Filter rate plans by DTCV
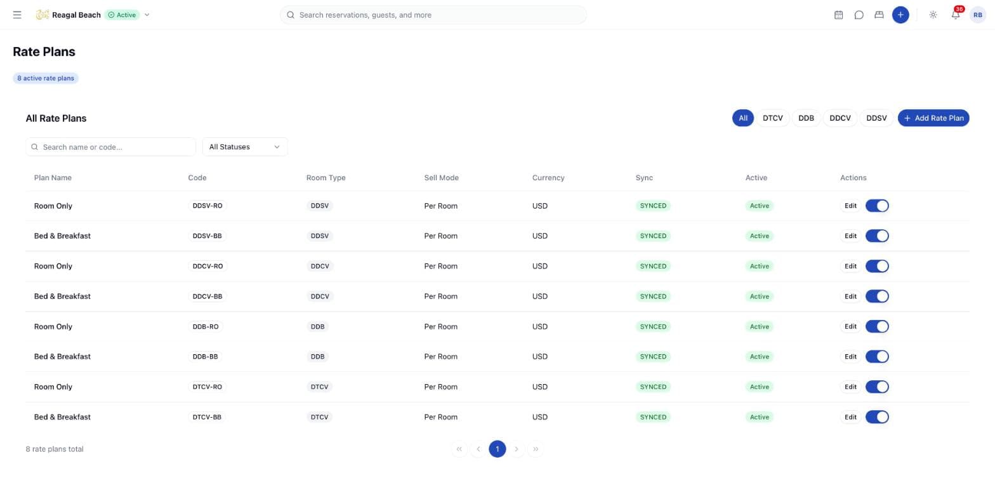 (x=772, y=118)
